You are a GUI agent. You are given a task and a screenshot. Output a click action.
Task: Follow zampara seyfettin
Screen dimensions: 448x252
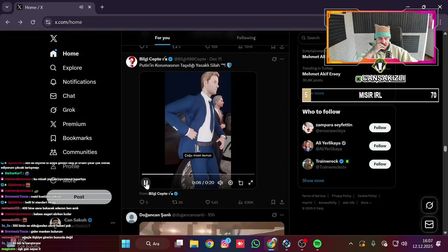(x=380, y=128)
